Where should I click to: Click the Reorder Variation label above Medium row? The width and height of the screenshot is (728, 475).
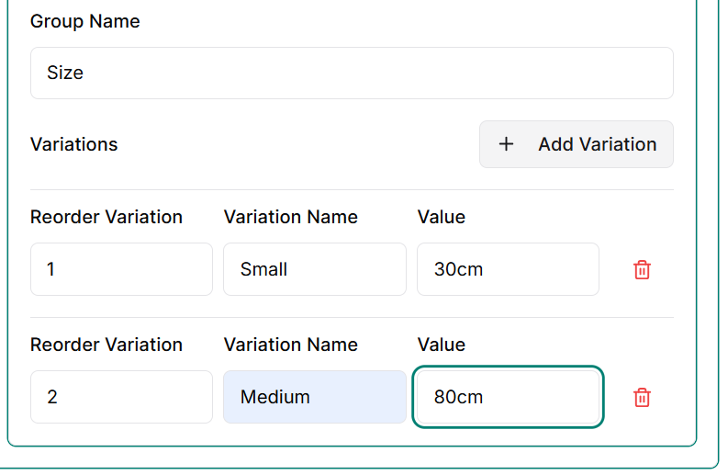(x=106, y=345)
